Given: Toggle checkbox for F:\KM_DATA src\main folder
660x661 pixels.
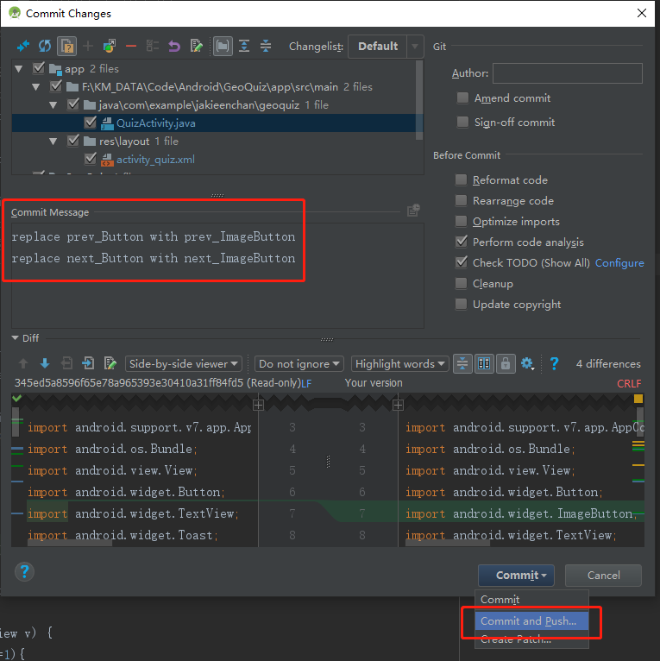Looking at the screenshot, I should point(55,86).
